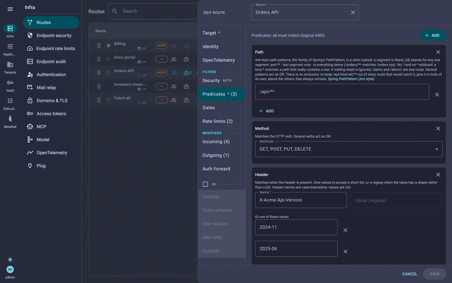The height and width of the screenshot is (283, 452).
Task: Remove the Method predicate card
Action: 438,128
